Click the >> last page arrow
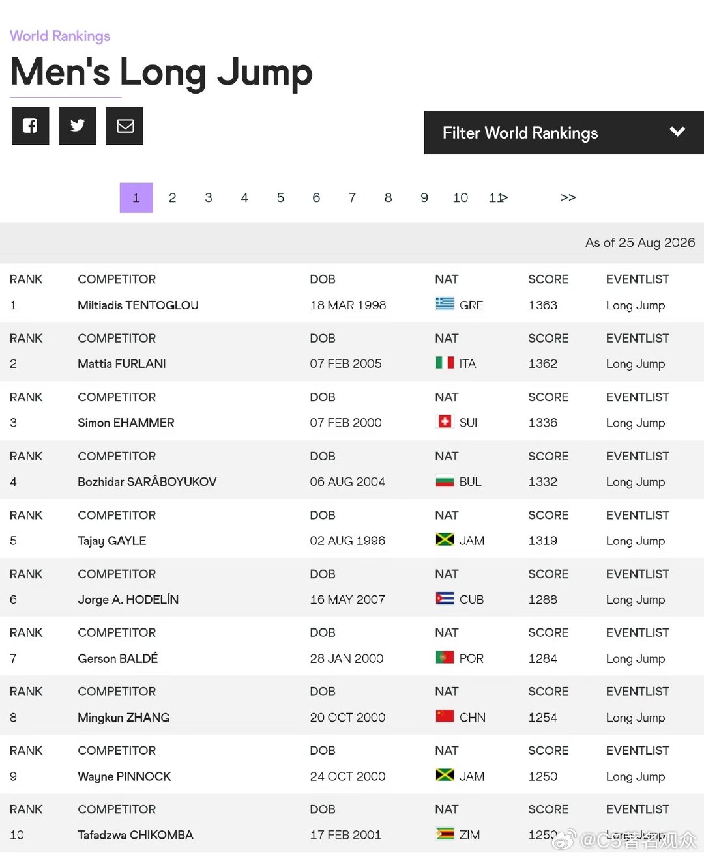Viewport: 704px width, 857px height. pyautogui.click(x=568, y=197)
